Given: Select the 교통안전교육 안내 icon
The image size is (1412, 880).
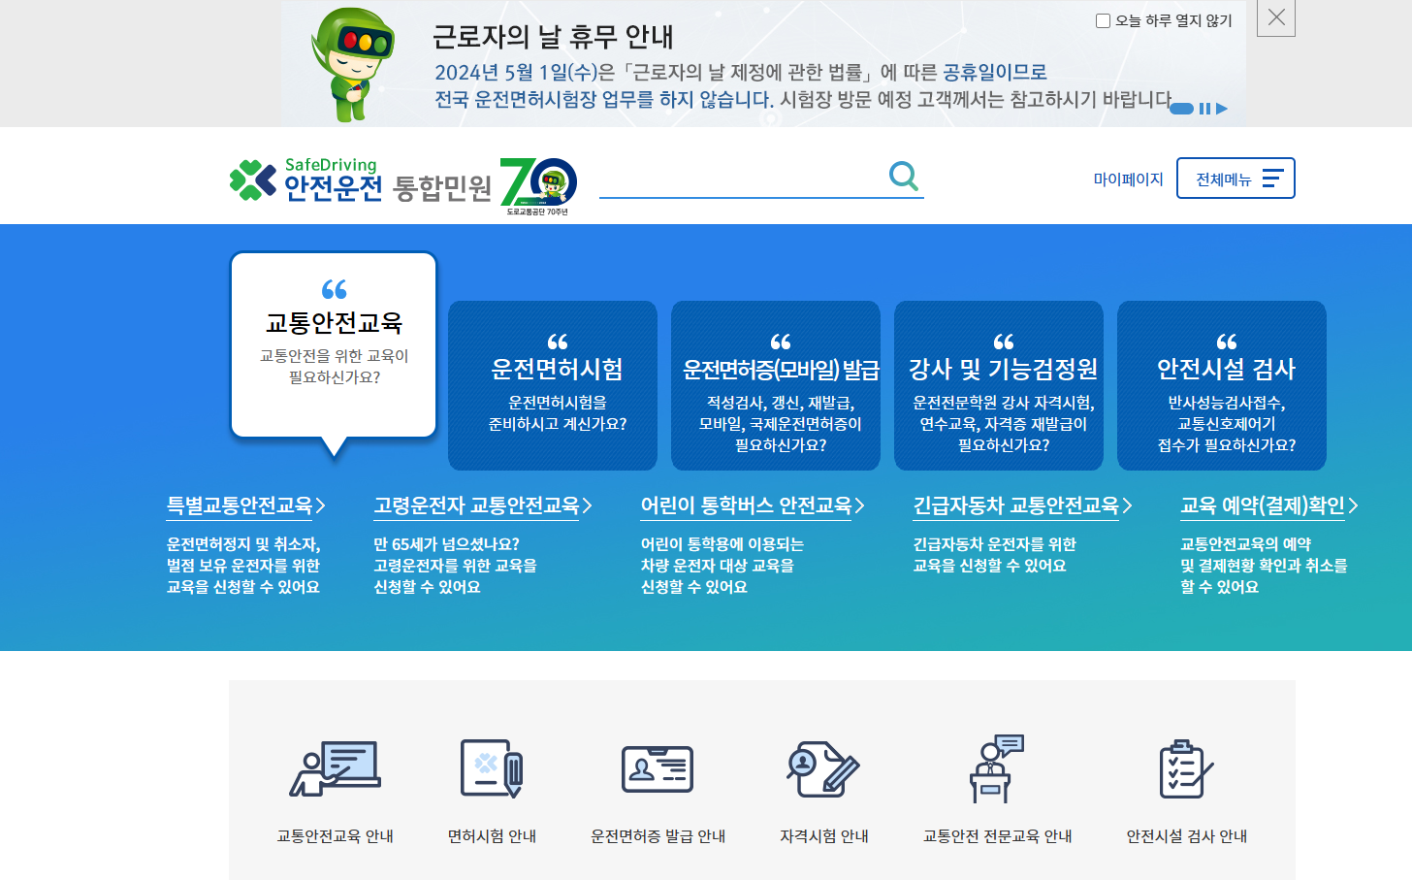Looking at the screenshot, I should pyautogui.click(x=335, y=767).
